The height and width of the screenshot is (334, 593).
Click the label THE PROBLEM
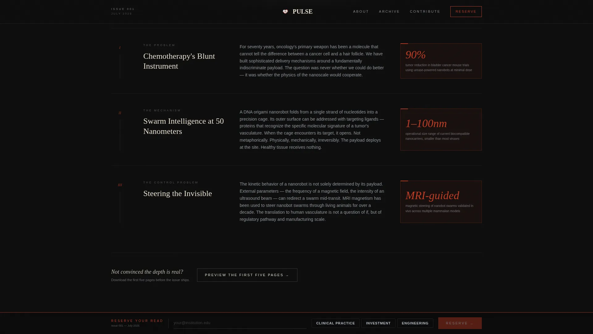[x=159, y=45]
